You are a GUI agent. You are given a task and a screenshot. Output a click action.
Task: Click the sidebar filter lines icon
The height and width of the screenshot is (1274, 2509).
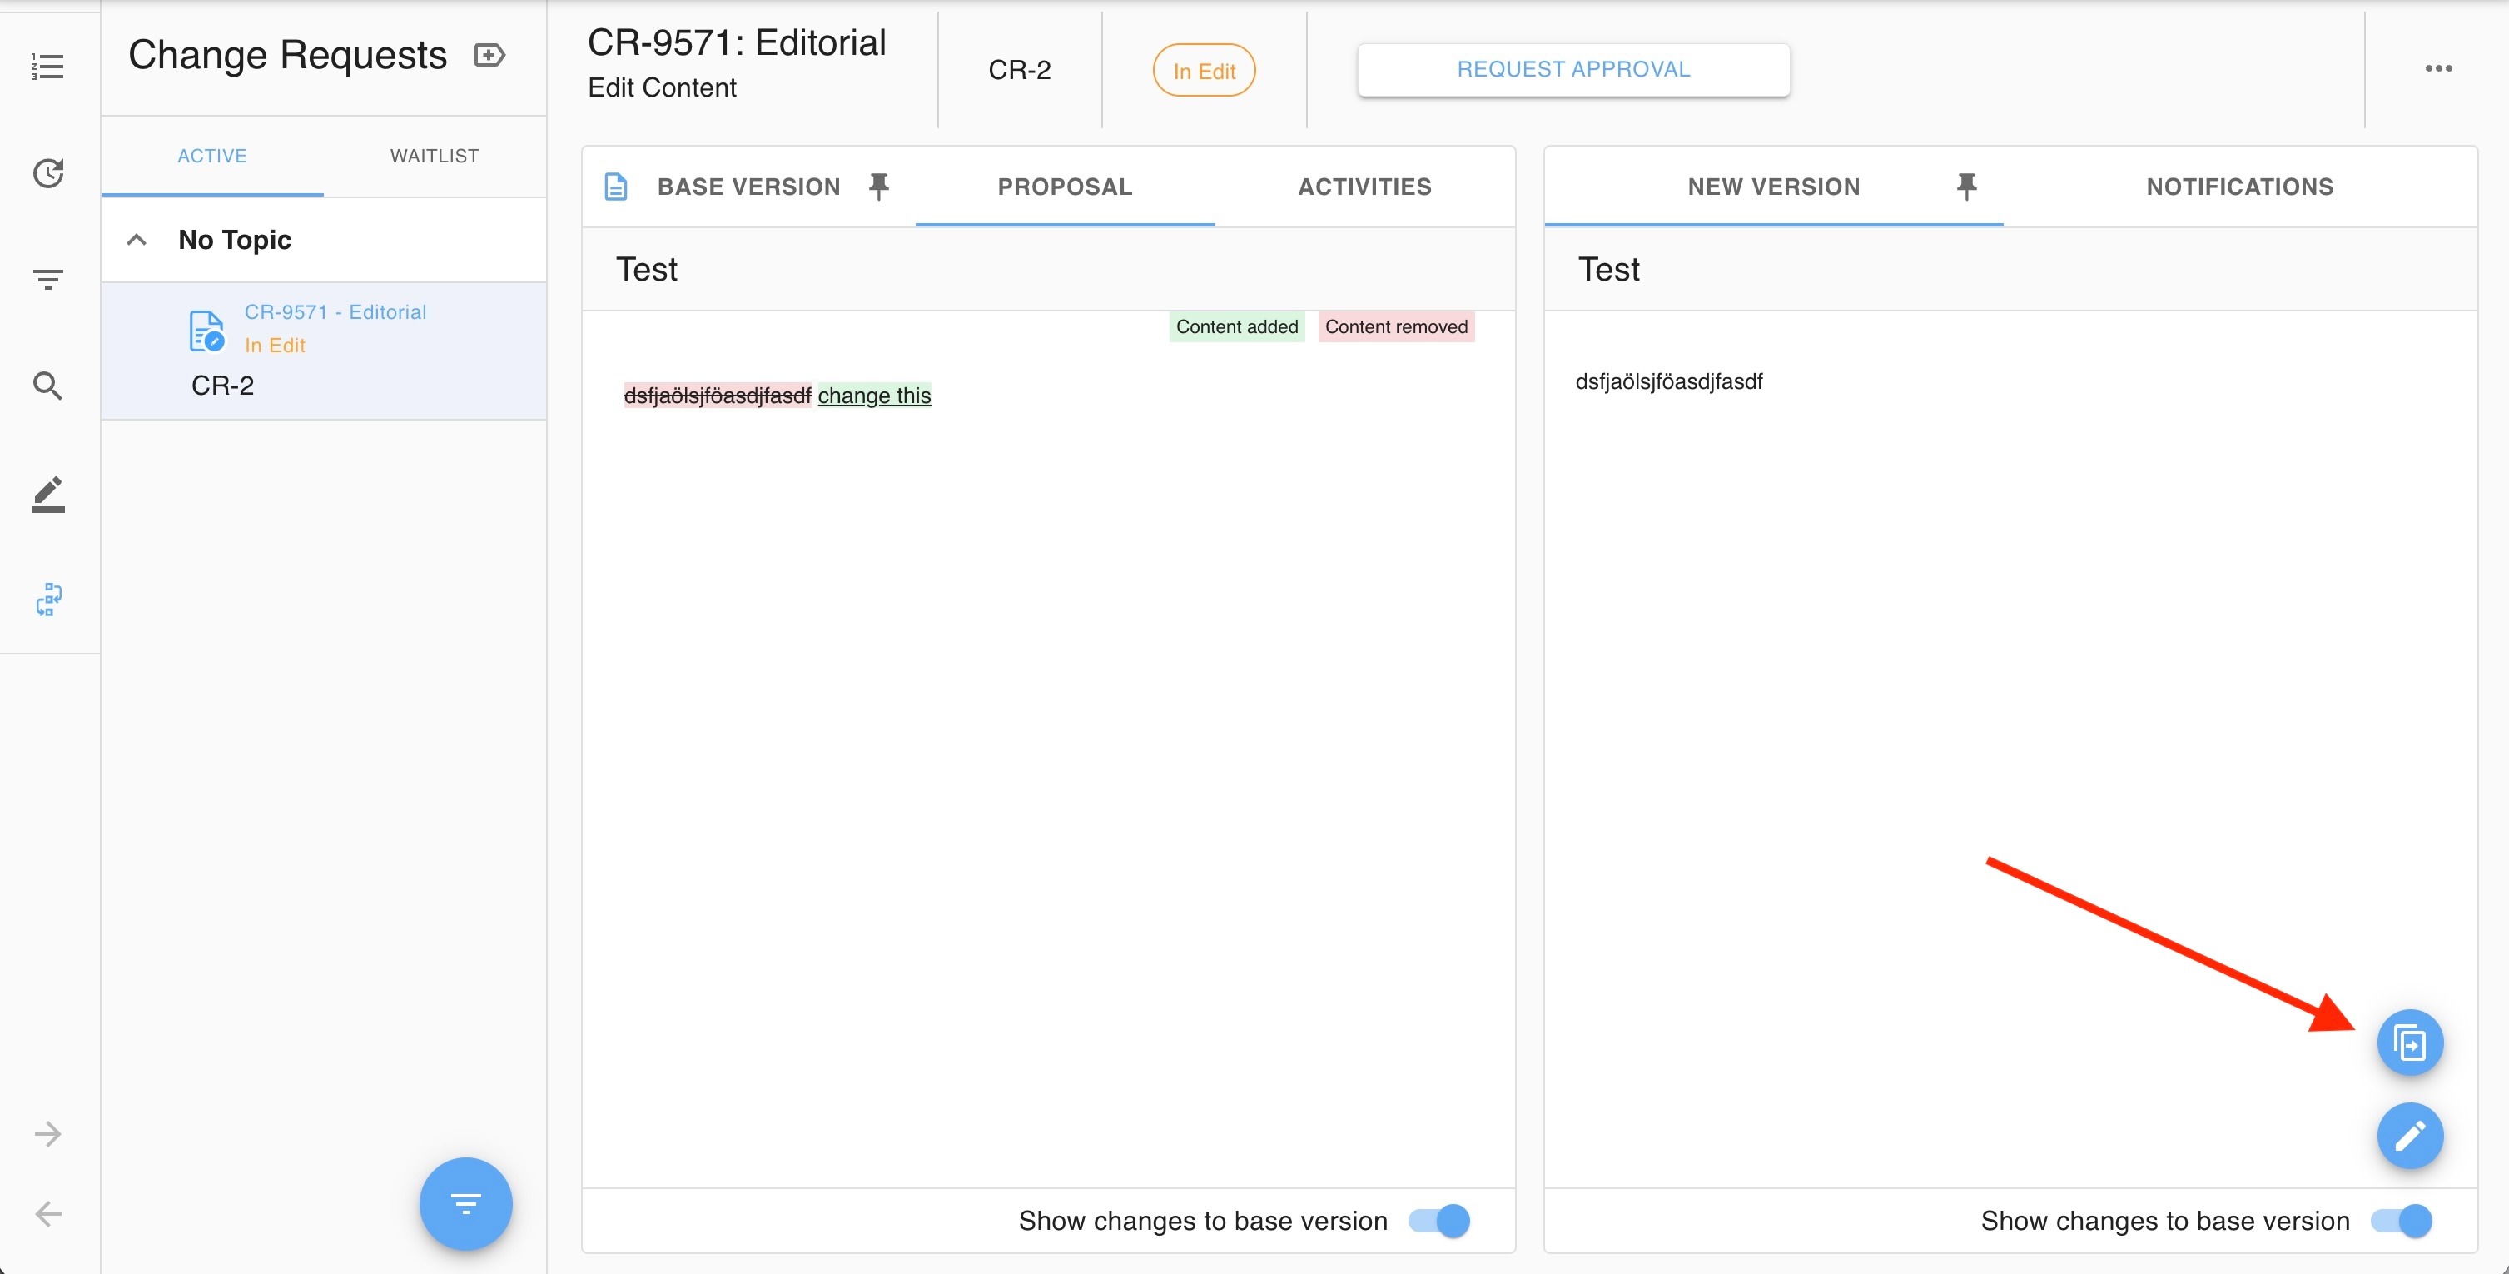(x=47, y=280)
